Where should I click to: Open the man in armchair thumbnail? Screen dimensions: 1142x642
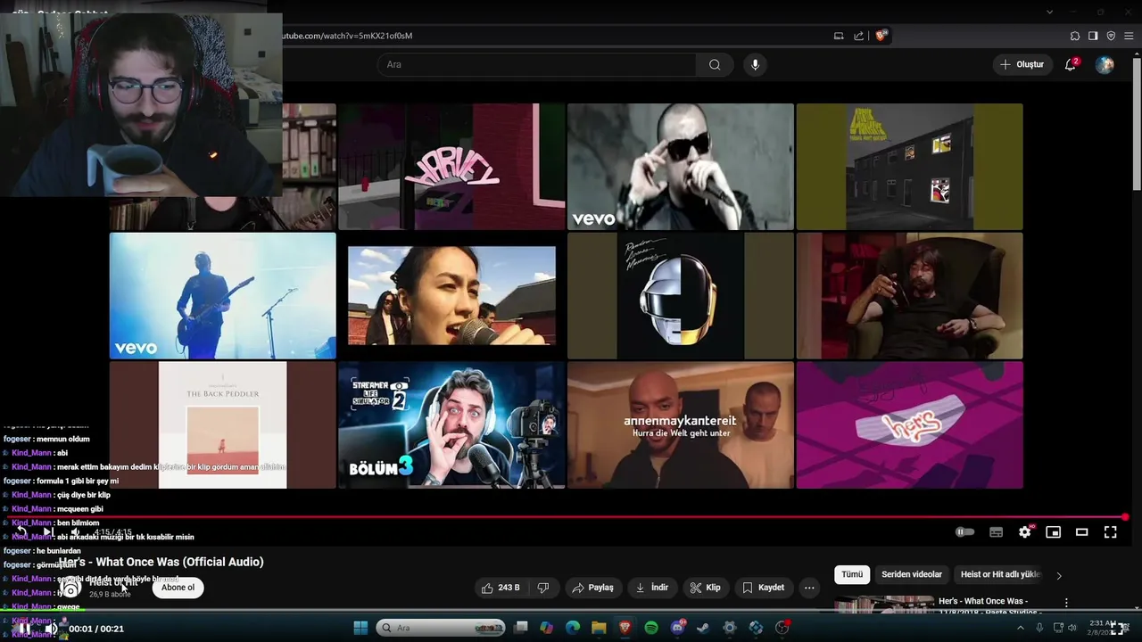(x=909, y=296)
